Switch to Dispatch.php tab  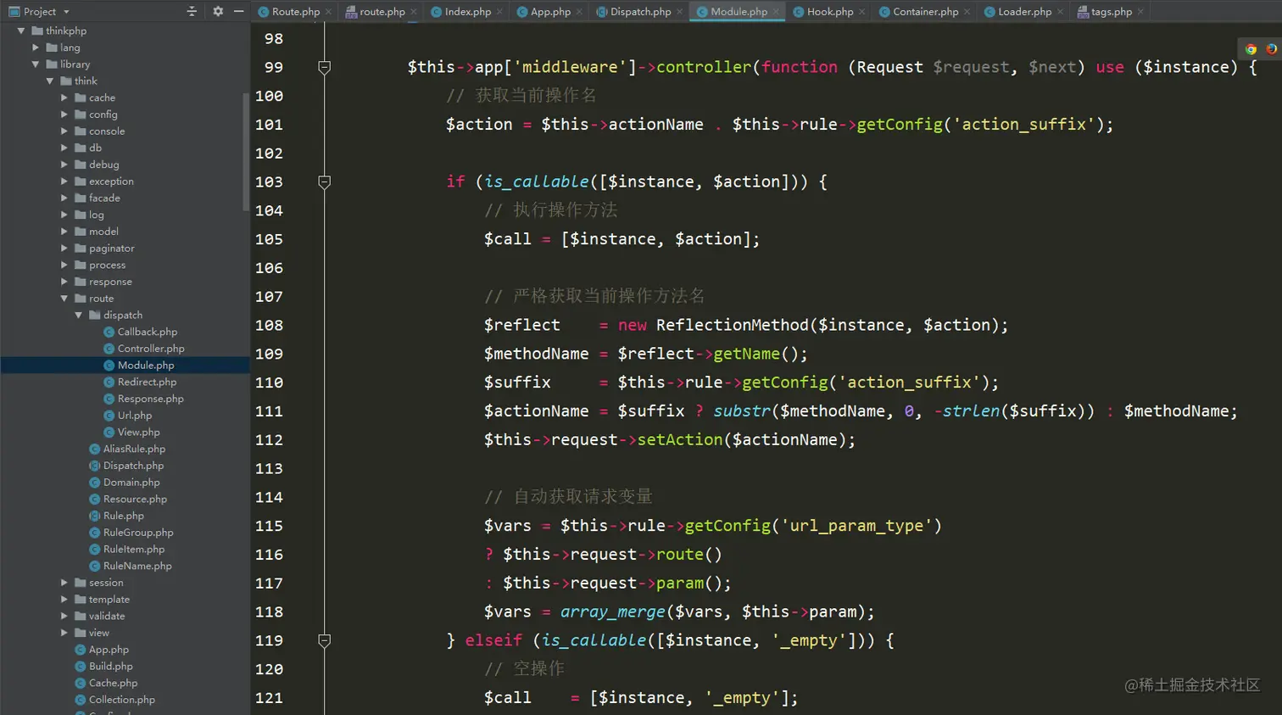pos(640,12)
